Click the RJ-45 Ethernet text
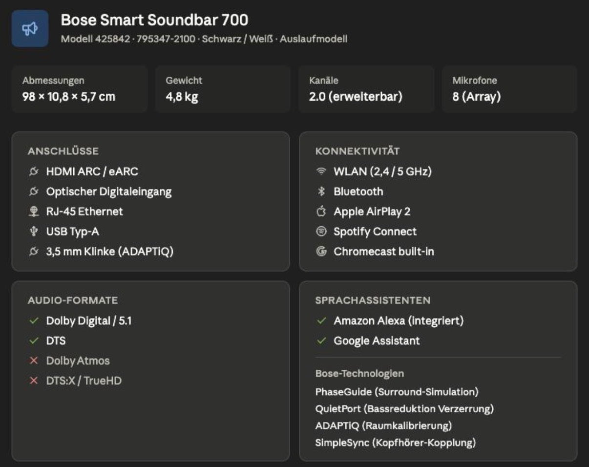This screenshot has height=467, width=589. coord(84,212)
